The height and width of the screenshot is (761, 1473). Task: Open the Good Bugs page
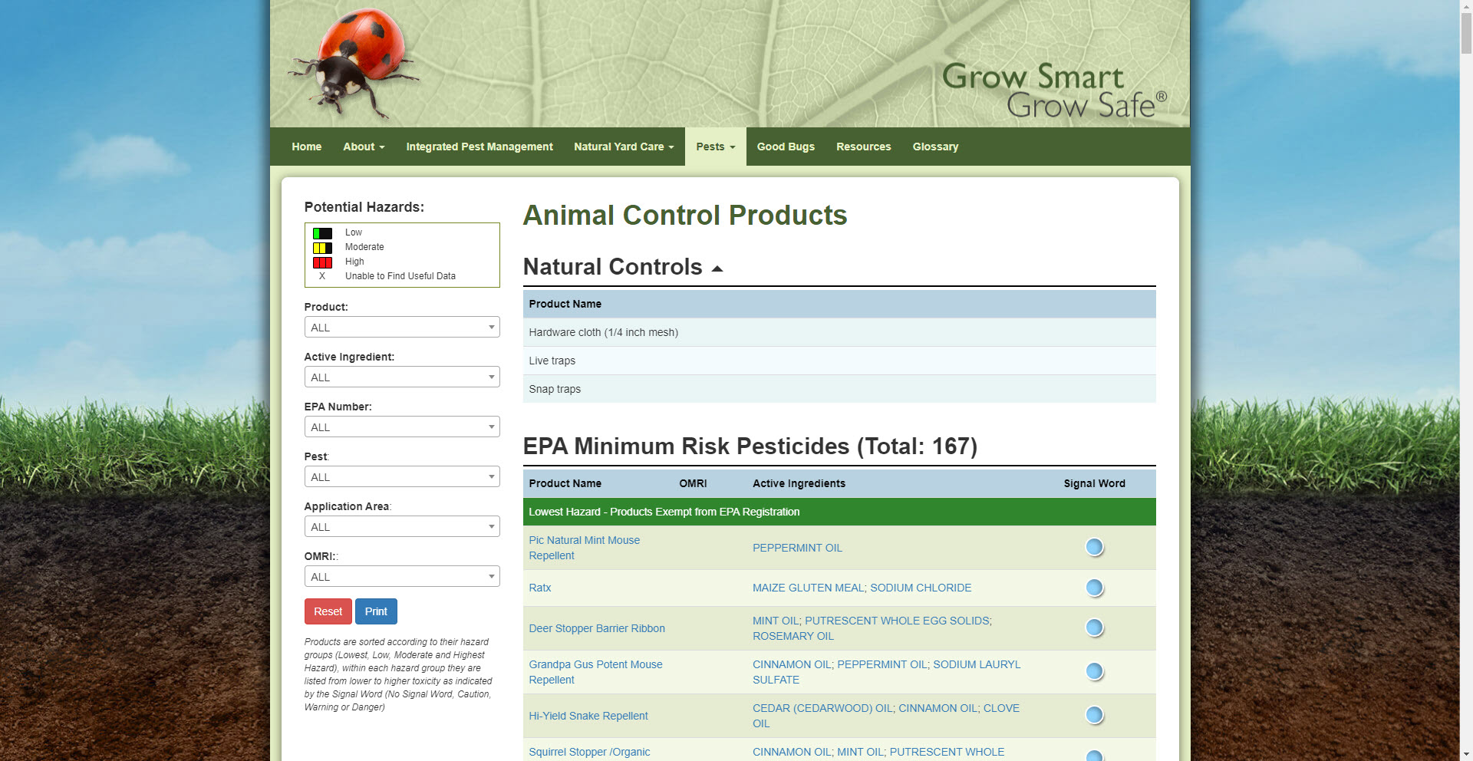[x=786, y=147]
